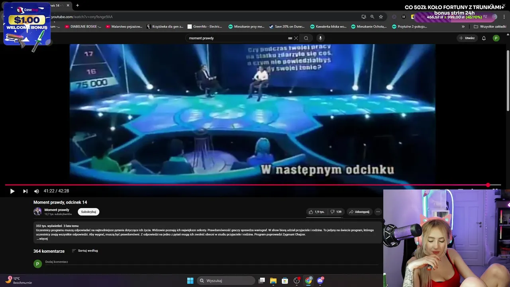510x287 pixels.
Task: Open the DIABELNIE BOSKIE bookmark
Action: pos(83,27)
